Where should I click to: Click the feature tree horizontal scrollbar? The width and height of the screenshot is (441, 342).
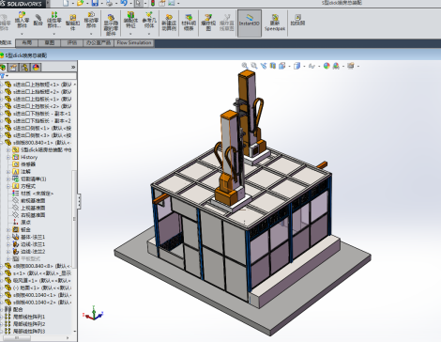pyautogui.click(x=17, y=338)
